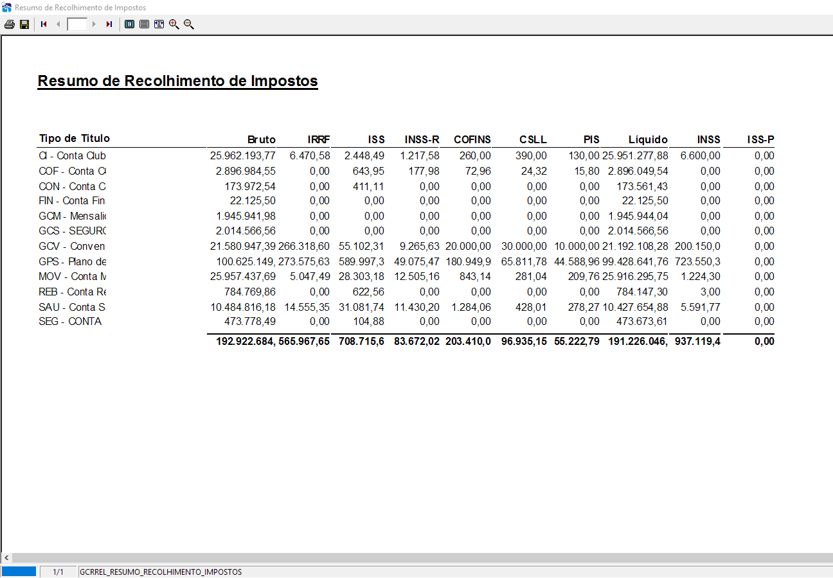Click Bruto value 1.945.941,98

tap(246, 216)
